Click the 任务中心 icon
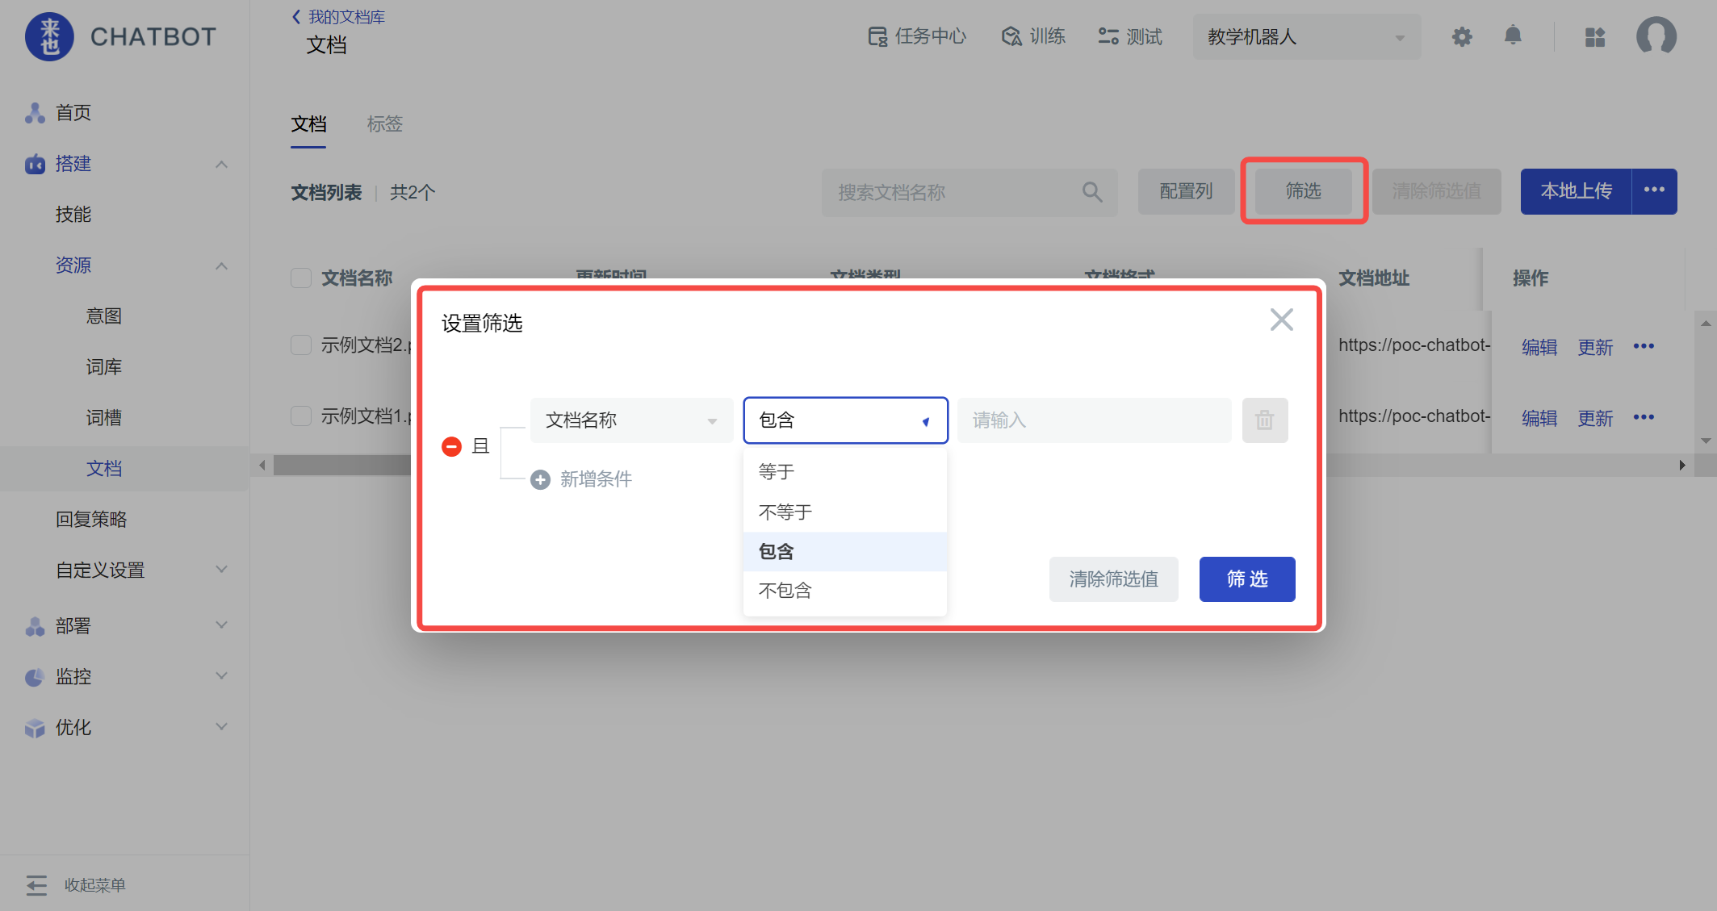 tap(877, 36)
